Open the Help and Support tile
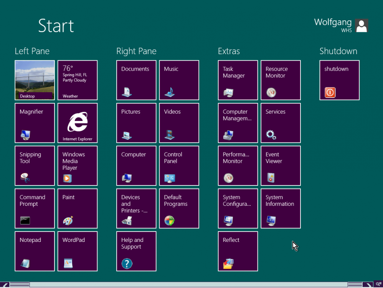Screen dimensions: 383x288 click(x=136, y=251)
